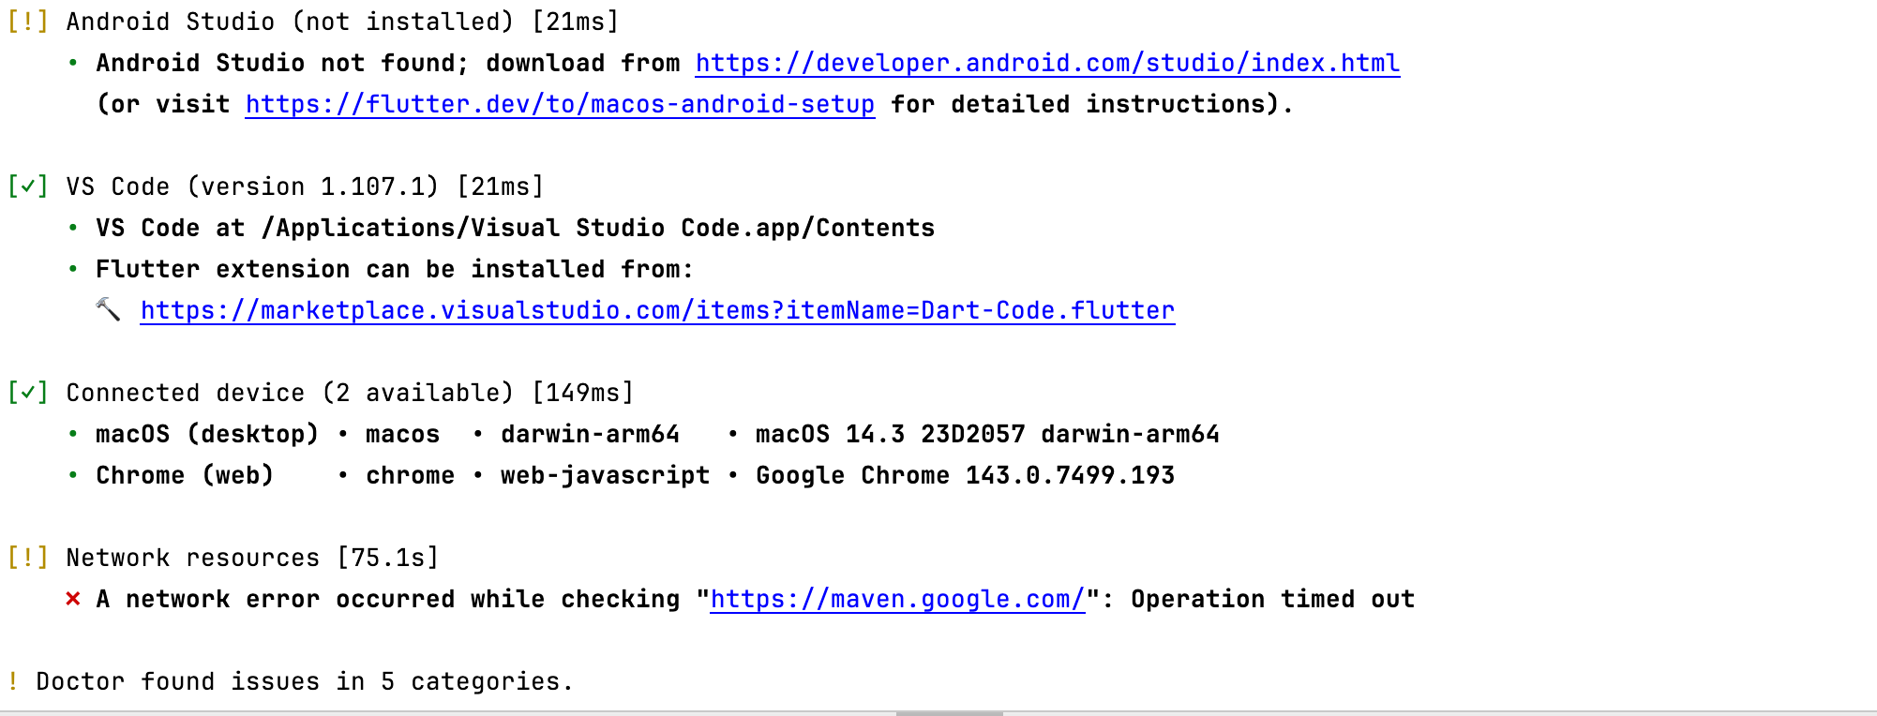The height and width of the screenshot is (716, 1877).
Task: Click the 'Chrome (web)' device entry
Action: 185,475
